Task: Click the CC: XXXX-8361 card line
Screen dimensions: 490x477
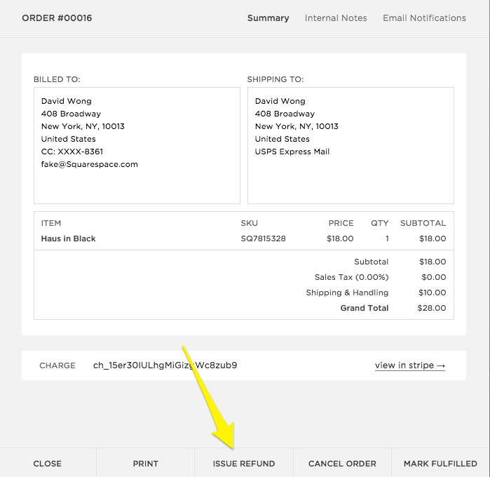Action: 72,152
